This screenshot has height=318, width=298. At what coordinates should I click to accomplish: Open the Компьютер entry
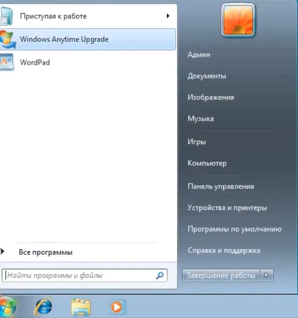[x=207, y=163]
